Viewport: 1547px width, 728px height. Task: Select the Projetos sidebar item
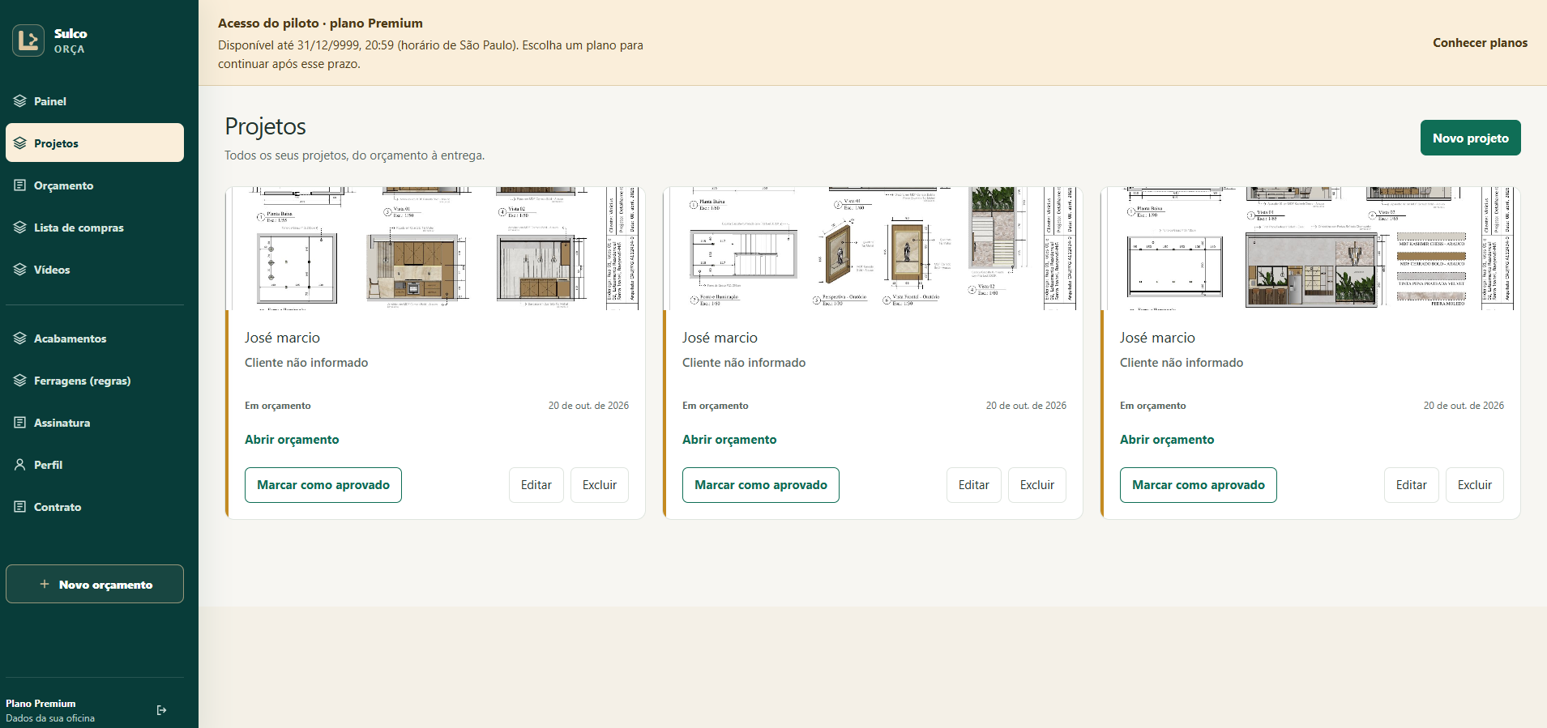(x=95, y=143)
